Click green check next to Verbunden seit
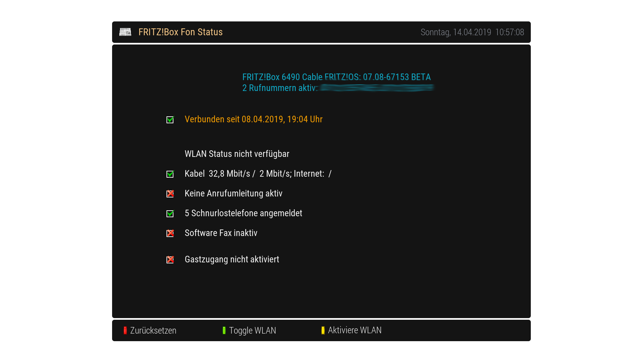This screenshot has width=633, height=356. [170, 120]
